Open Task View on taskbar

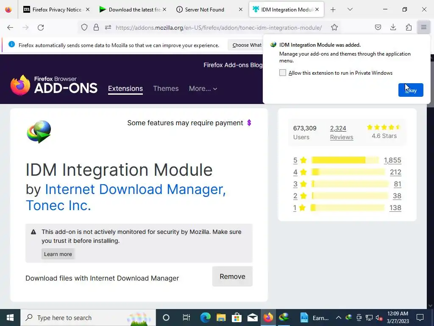(x=186, y=318)
